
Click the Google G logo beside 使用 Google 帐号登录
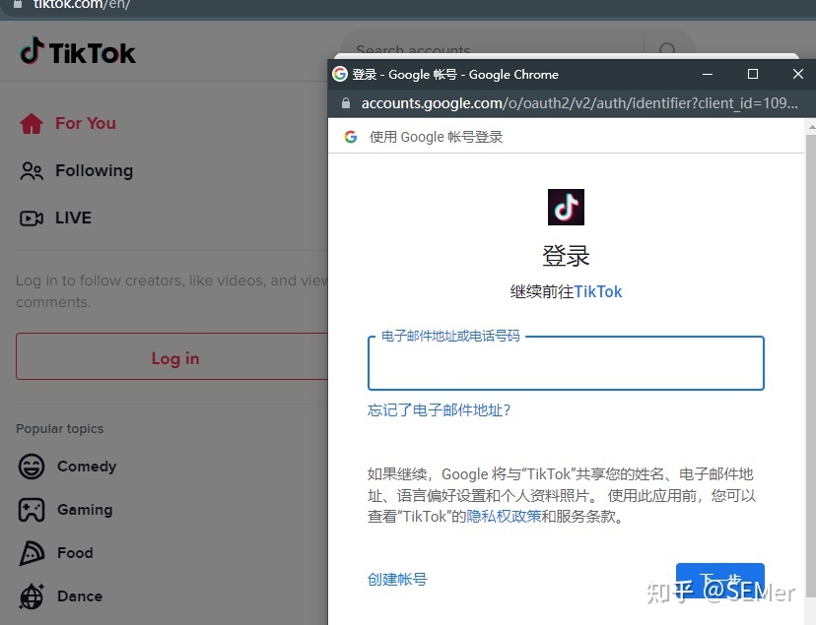pos(351,137)
